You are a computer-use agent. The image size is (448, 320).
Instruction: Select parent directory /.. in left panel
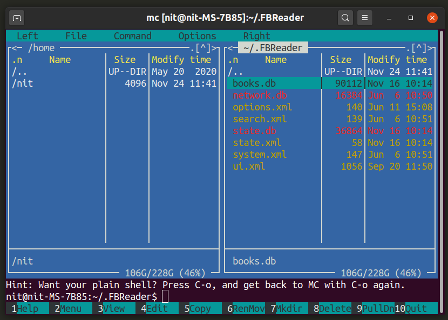coord(114,72)
